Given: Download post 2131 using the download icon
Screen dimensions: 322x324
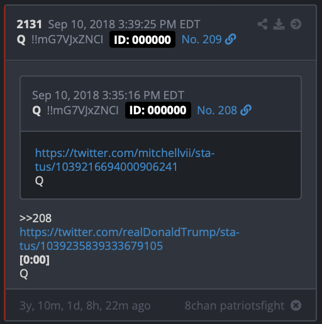Looking at the screenshot, I should [279, 24].
